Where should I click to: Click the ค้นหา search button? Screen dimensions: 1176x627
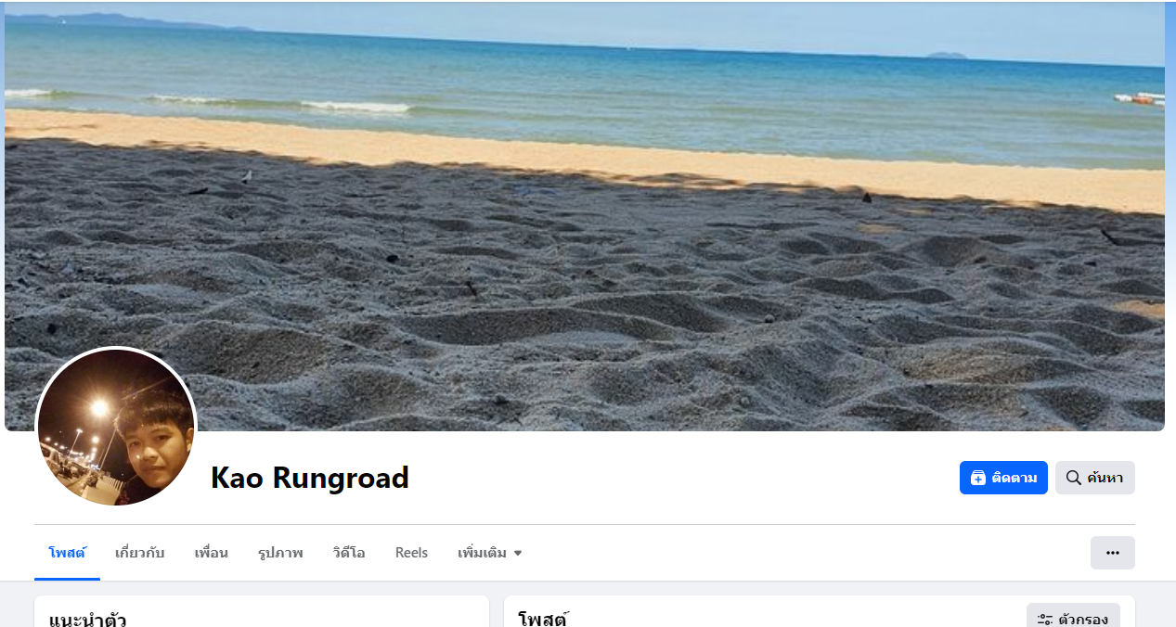pyautogui.click(x=1094, y=478)
